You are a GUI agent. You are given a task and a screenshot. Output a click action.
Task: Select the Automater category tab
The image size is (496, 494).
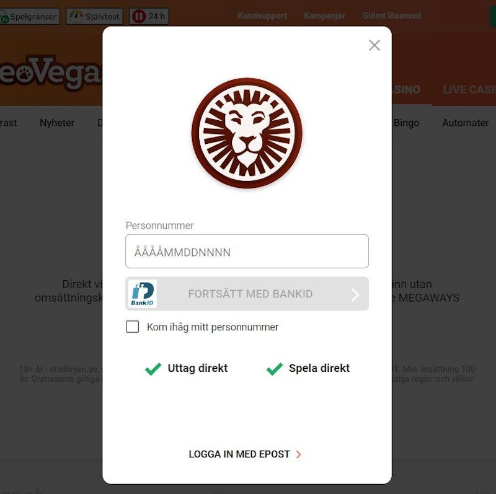[x=466, y=123]
